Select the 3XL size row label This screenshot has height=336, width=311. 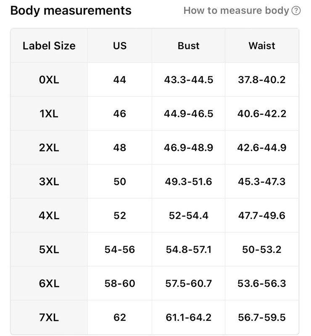tap(49, 181)
